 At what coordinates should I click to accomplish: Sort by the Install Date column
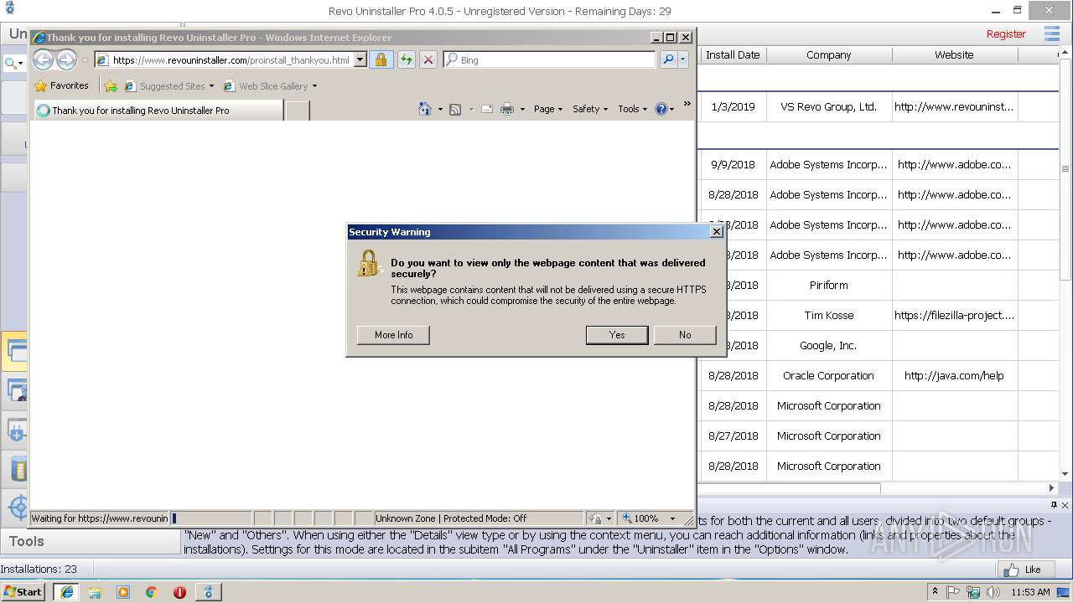(733, 54)
